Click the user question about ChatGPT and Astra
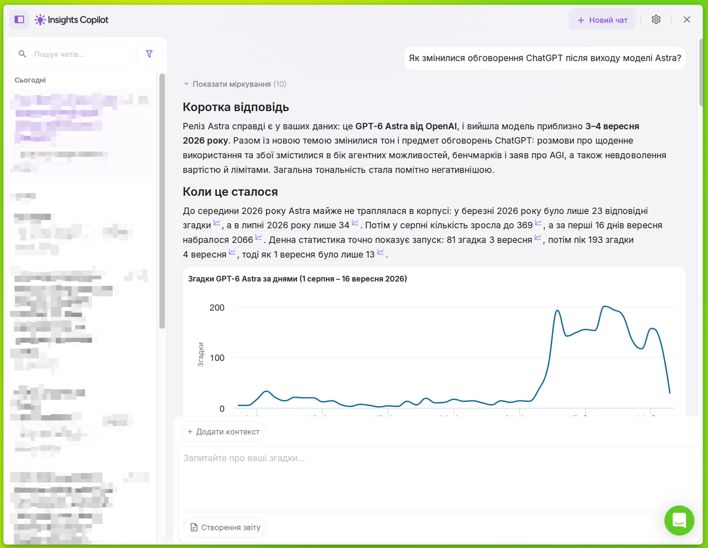Viewport: 708px width, 548px height. click(x=545, y=58)
